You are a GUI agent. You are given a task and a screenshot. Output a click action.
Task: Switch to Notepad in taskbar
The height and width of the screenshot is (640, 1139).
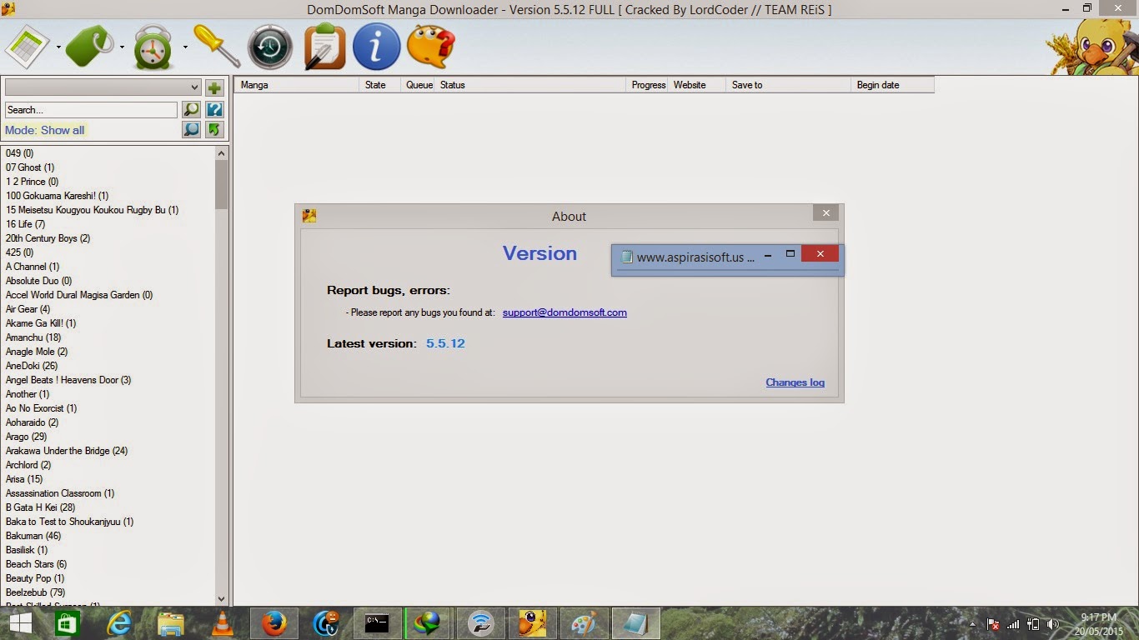click(635, 623)
